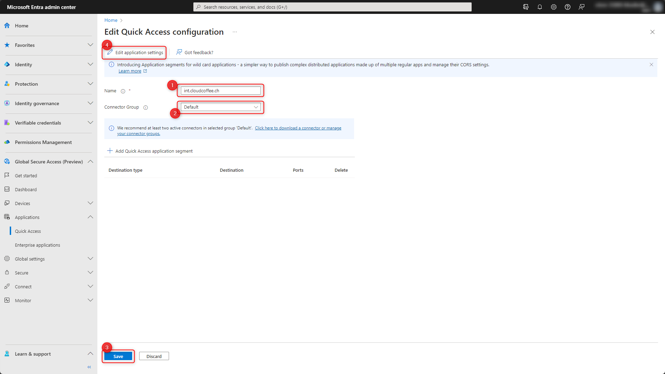Image resolution: width=665 pixels, height=374 pixels.
Task: Dismiss the Application segments information banner
Action: click(651, 64)
